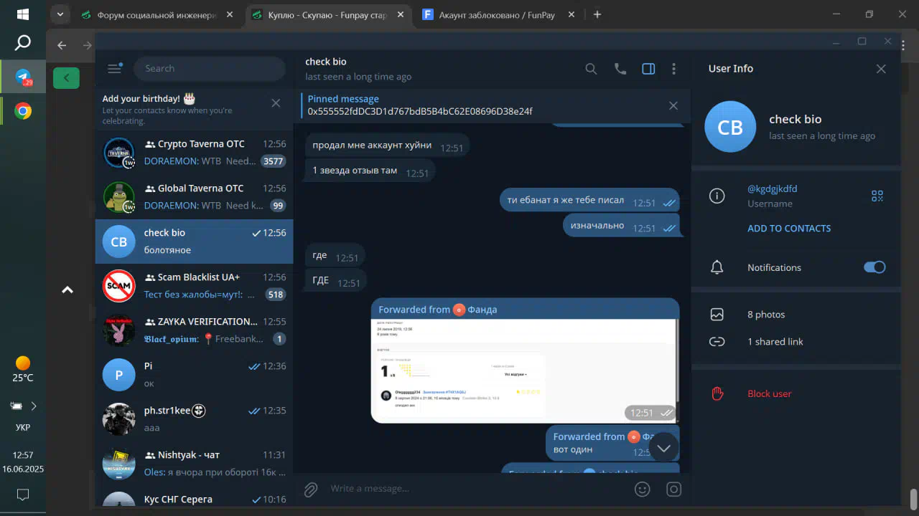Open Фанда forwarded-from profile

click(x=482, y=310)
